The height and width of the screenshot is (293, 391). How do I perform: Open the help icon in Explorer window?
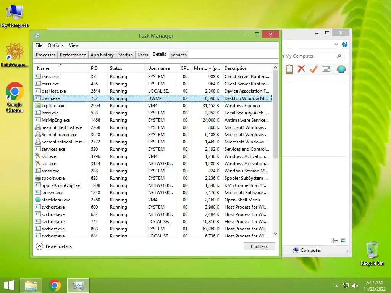pos(345,44)
